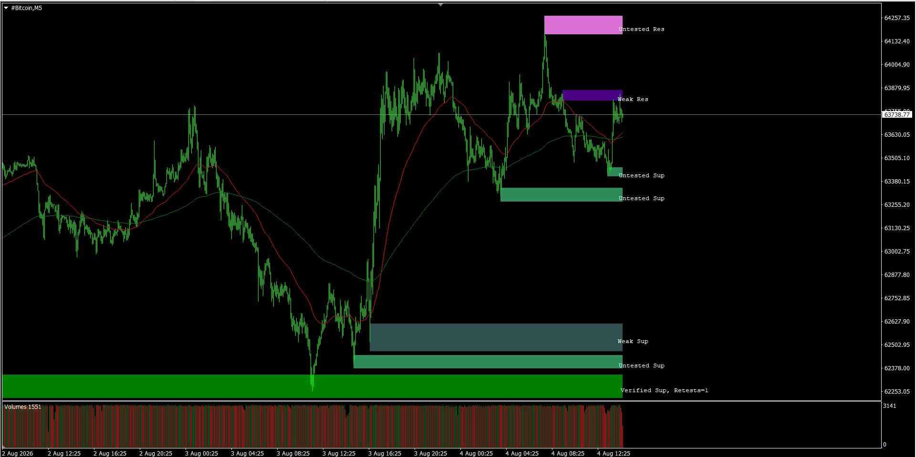
Task: Click the "3 Aug 00:25" time label
Action: tap(201, 454)
